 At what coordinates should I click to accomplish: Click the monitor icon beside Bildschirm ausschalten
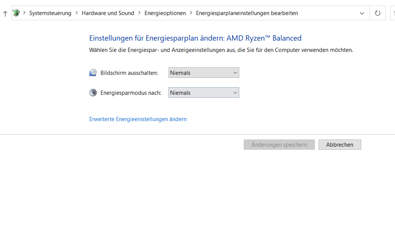(93, 73)
